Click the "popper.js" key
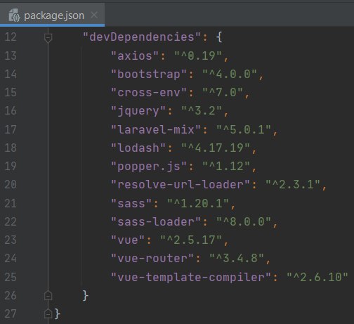This screenshot has height=324, width=354. (x=149, y=167)
